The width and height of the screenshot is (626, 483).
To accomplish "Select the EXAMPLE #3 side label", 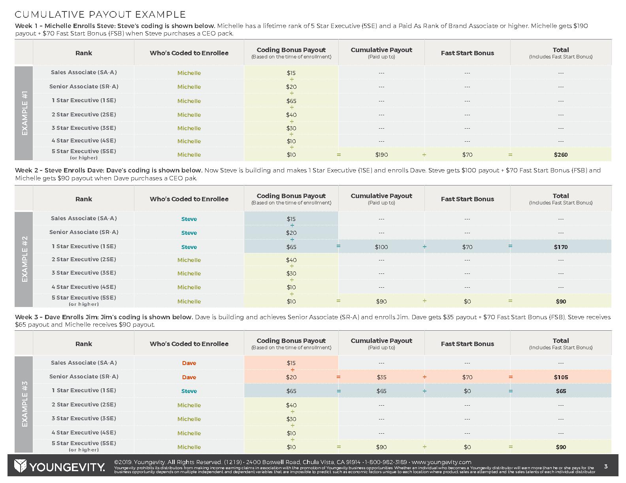I will (25, 404).
